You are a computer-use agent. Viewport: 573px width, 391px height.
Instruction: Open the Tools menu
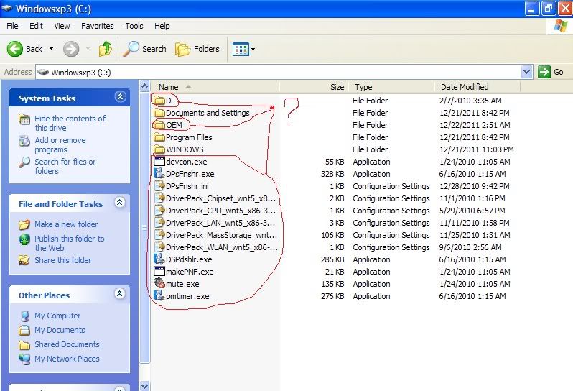point(134,26)
